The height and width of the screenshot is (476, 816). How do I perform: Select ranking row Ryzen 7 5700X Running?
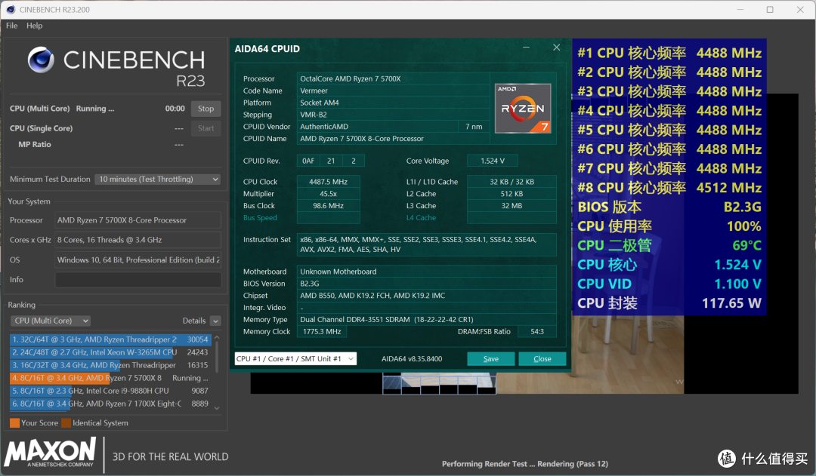coord(110,378)
